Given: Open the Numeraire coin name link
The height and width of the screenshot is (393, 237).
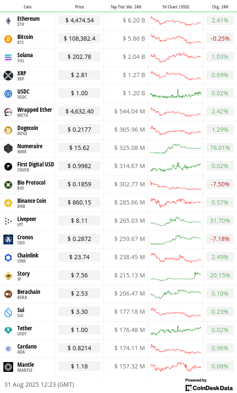Looking at the screenshot, I should coord(30,146).
